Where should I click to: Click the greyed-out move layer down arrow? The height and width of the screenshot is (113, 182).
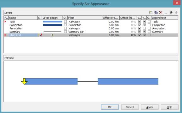pos(176,13)
